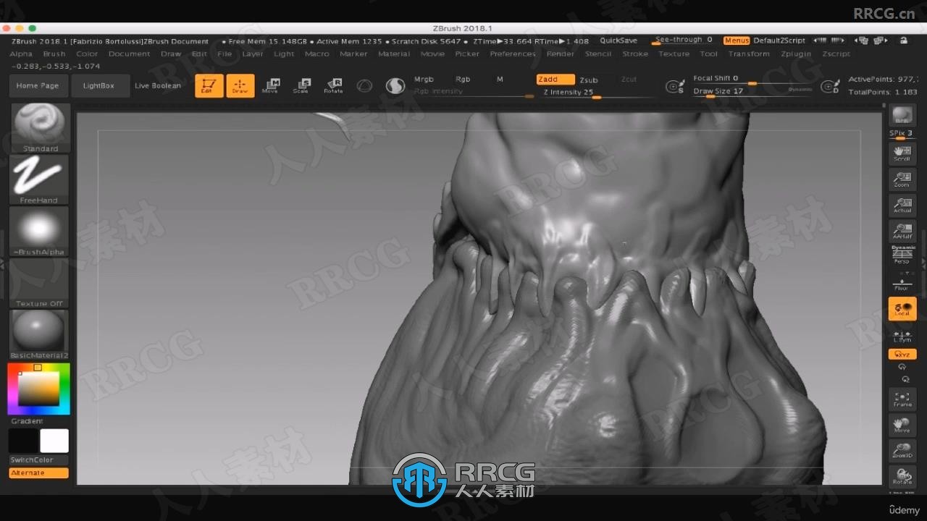Select the Scale transform tool

pyautogui.click(x=301, y=86)
